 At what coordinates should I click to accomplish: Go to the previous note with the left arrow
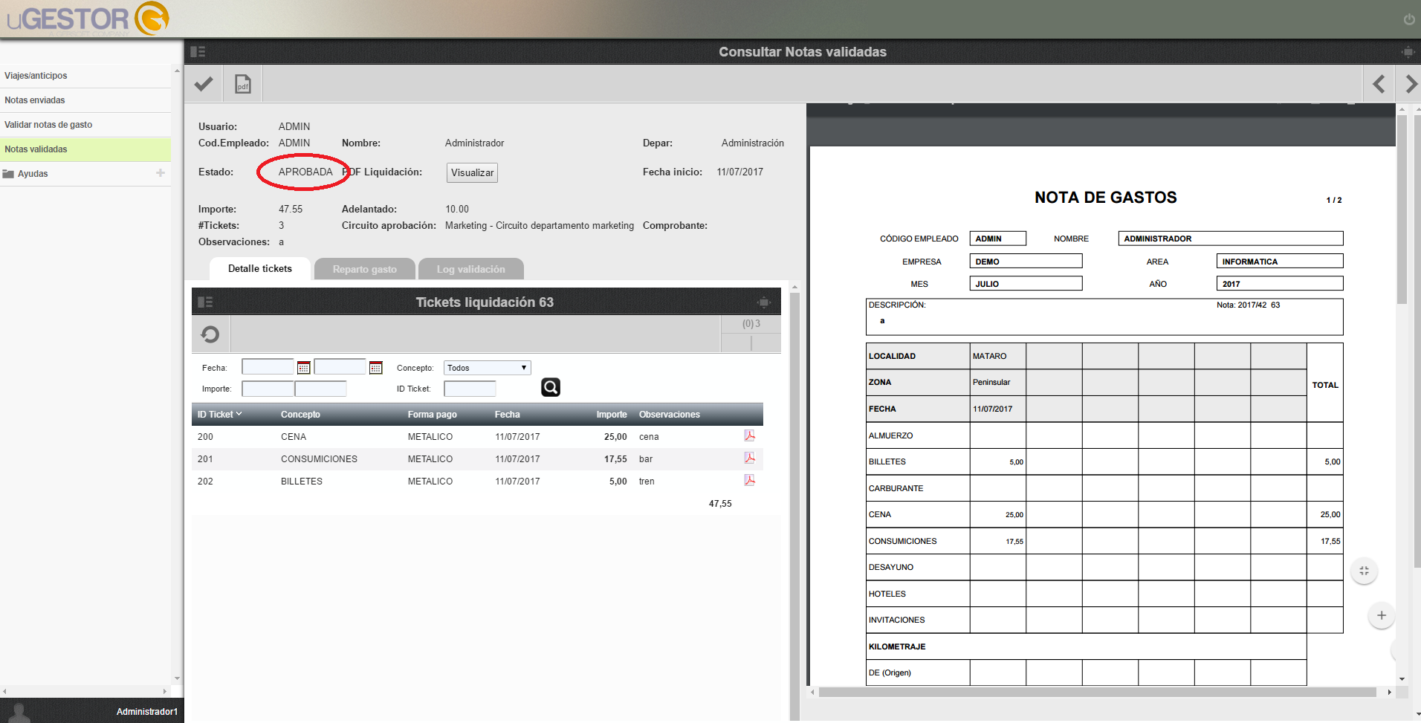pyautogui.click(x=1379, y=84)
